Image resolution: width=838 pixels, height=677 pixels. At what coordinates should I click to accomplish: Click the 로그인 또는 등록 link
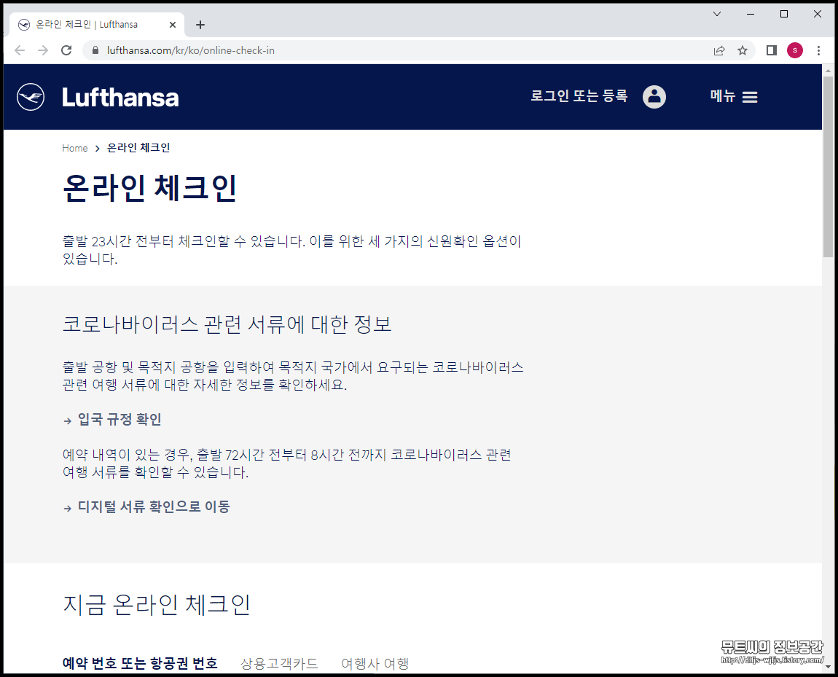579,96
